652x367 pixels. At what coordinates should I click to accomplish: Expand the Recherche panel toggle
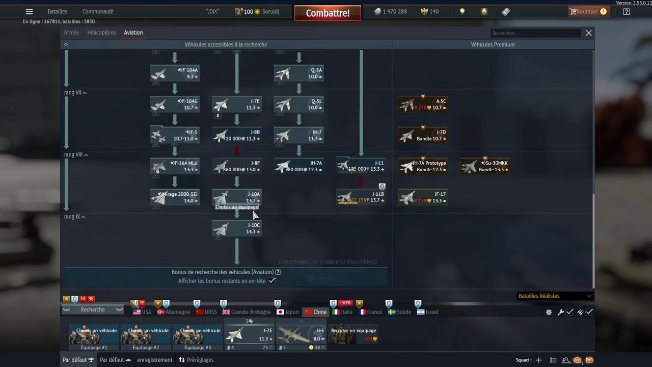click(x=93, y=309)
